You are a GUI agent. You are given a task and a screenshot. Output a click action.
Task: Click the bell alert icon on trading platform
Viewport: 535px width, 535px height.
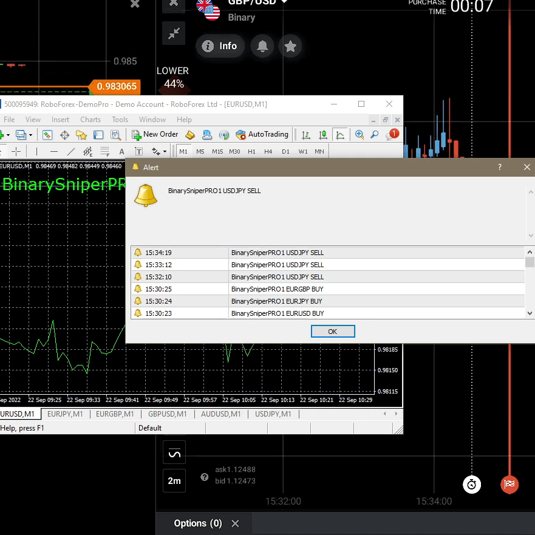click(262, 46)
